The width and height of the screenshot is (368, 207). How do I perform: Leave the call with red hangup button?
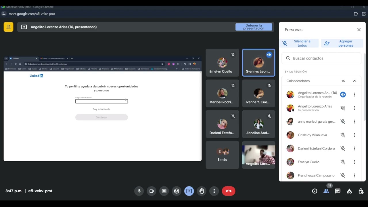229,191
